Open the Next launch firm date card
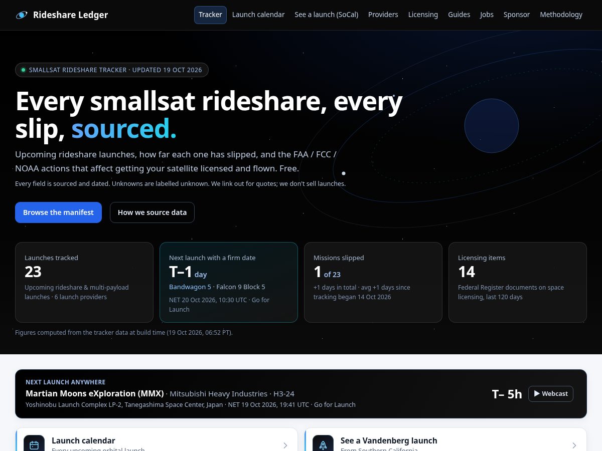The image size is (602, 451). point(229,283)
